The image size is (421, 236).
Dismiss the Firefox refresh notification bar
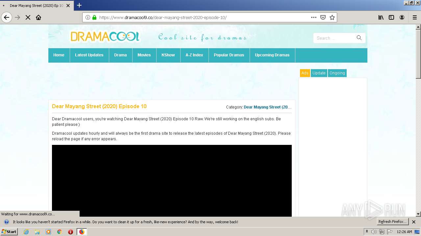click(414, 222)
